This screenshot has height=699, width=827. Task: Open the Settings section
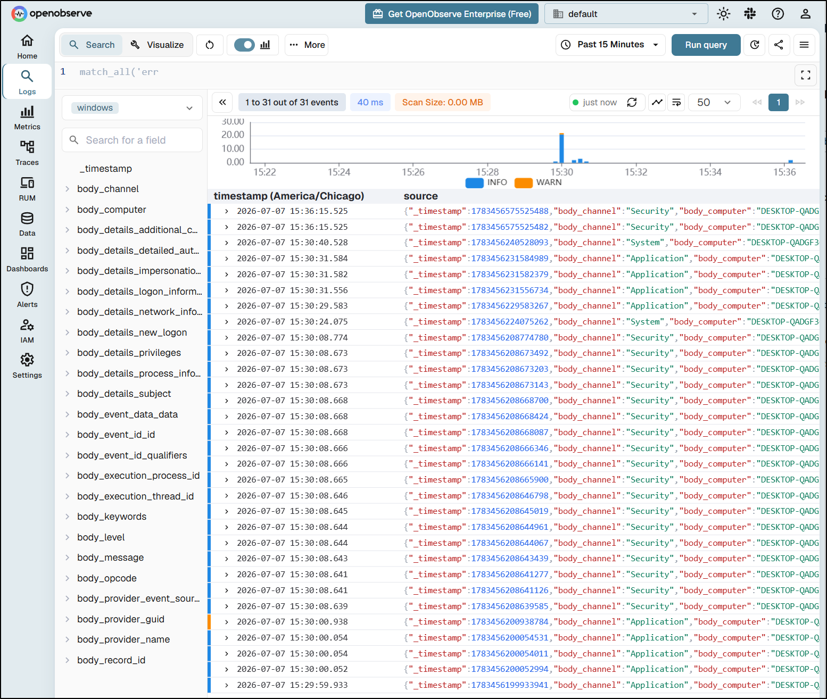pyautogui.click(x=27, y=366)
